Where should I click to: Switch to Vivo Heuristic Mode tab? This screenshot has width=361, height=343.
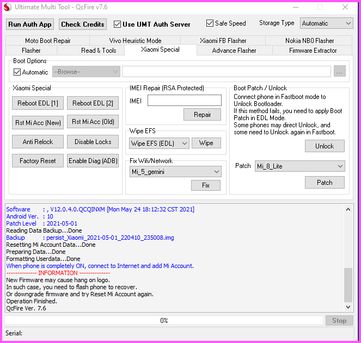(x=135, y=41)
